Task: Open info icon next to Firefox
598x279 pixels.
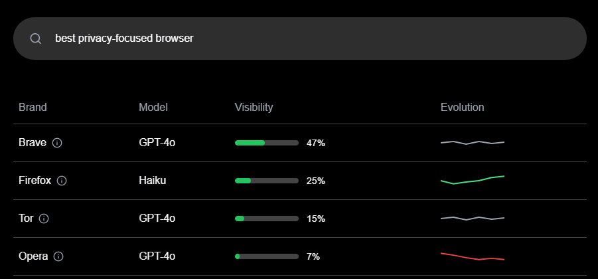Action: (62, 181)
